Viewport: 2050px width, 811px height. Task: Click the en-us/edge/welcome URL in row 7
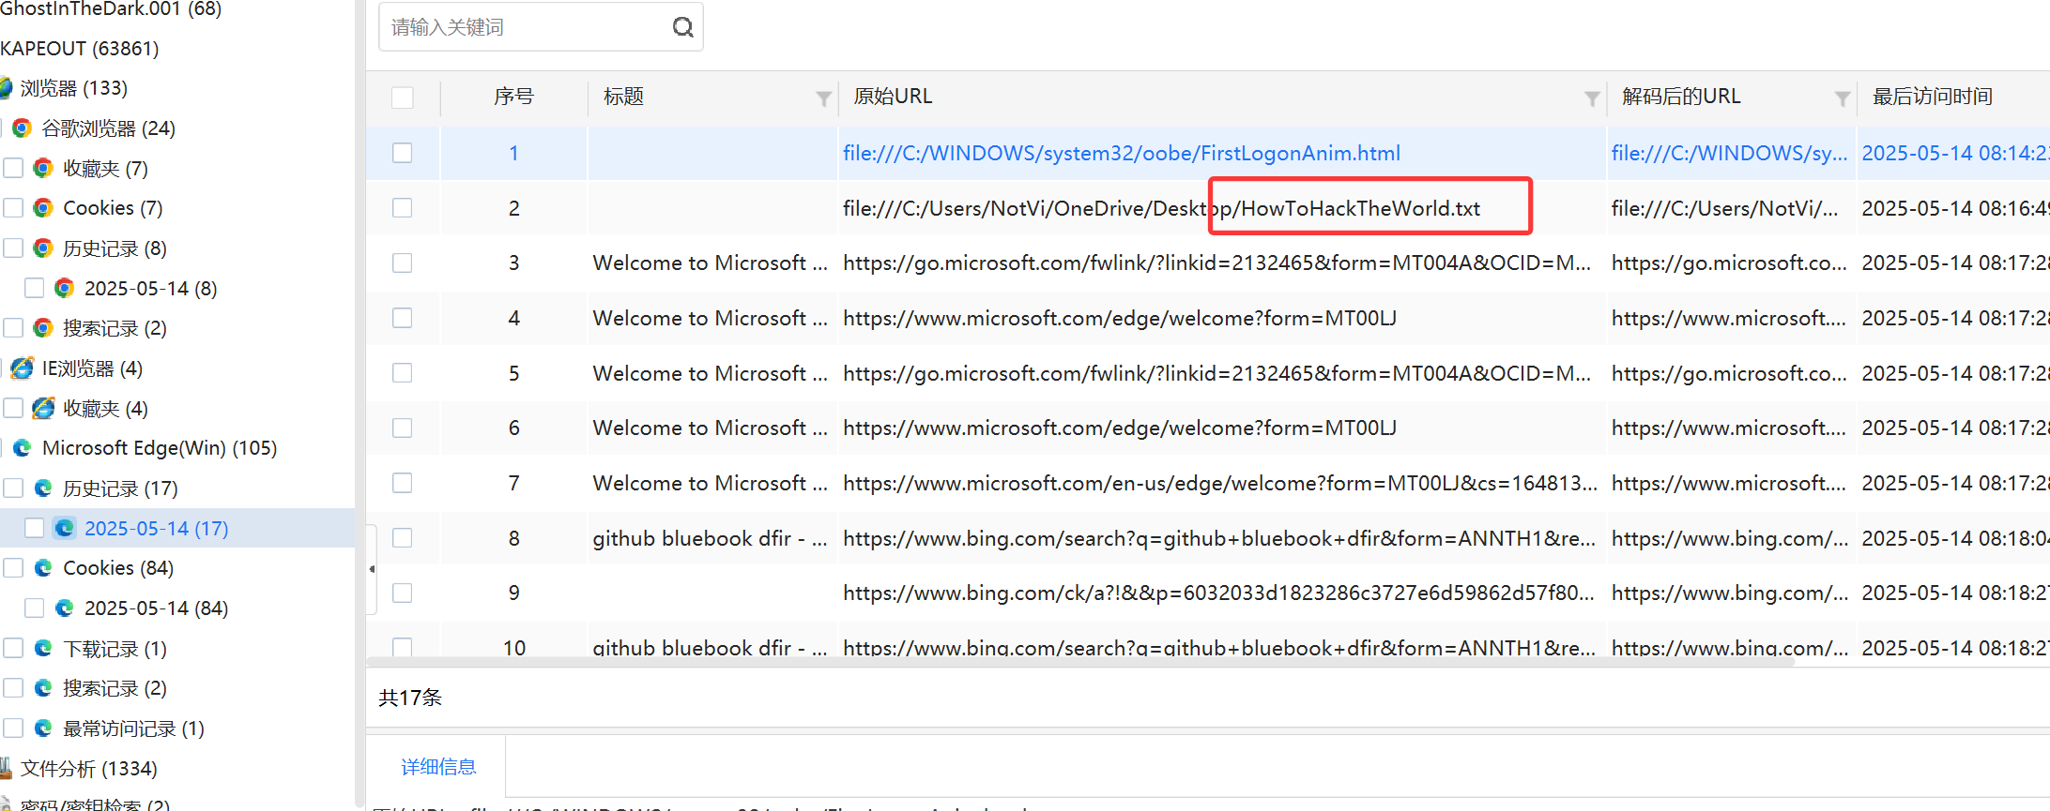click(x=1219, y=483)
